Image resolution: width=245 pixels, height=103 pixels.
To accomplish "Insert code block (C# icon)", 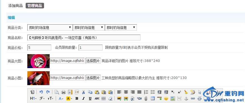I will (77, 92).
